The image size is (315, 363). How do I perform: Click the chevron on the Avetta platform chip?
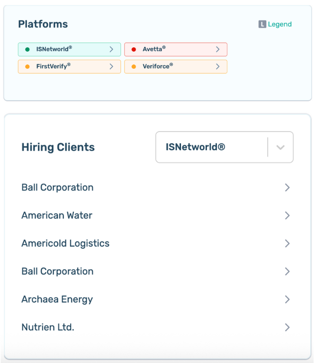218,49
